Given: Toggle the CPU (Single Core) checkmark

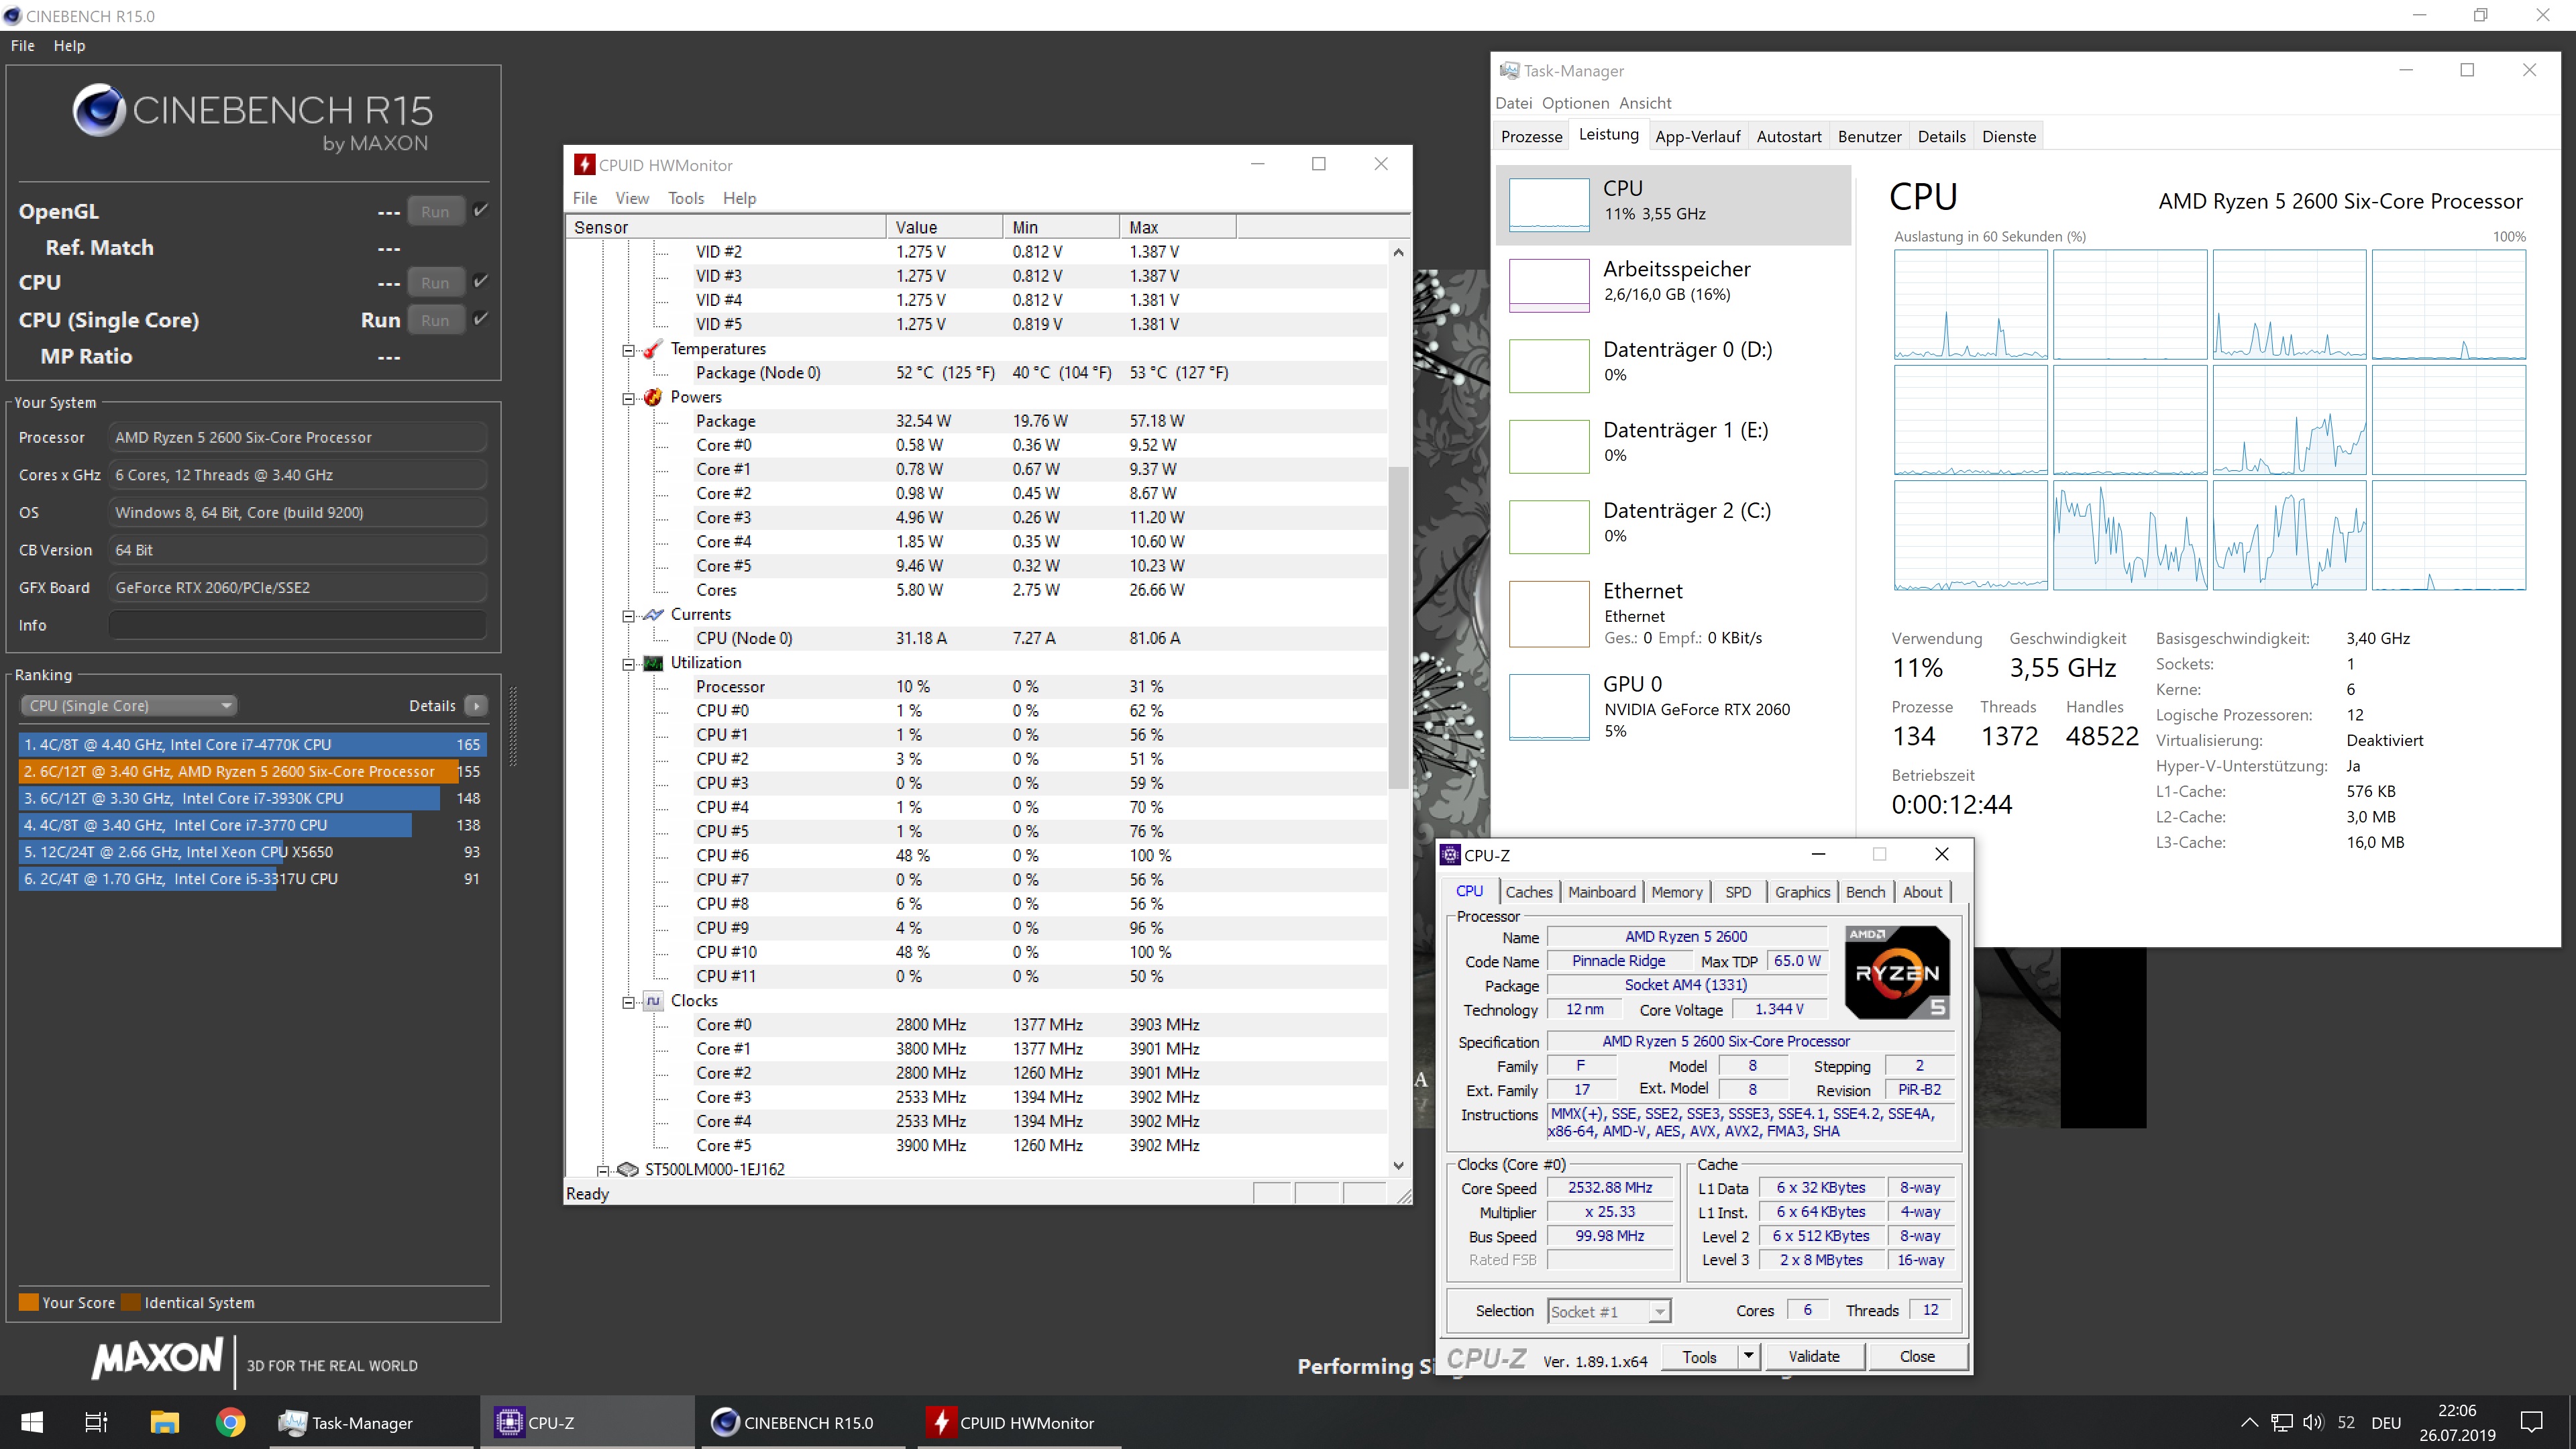Looking at the screenshot, I should click(x=481, y=319).
